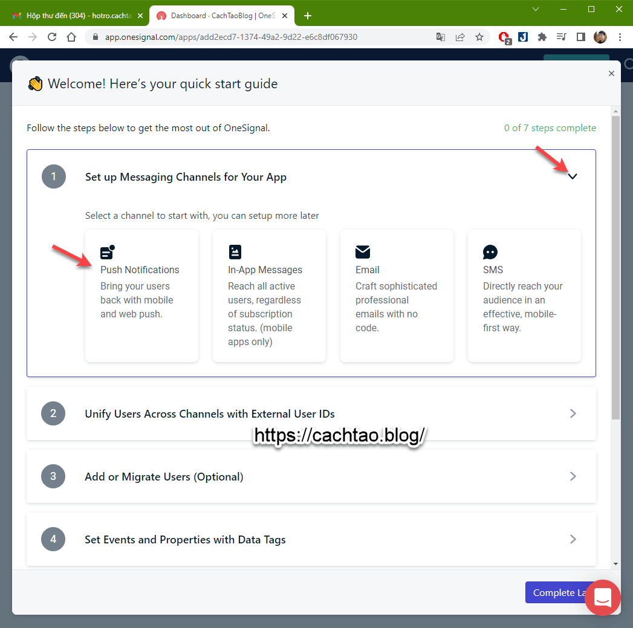Select the SMS channel card

click(x=524, y=296)
